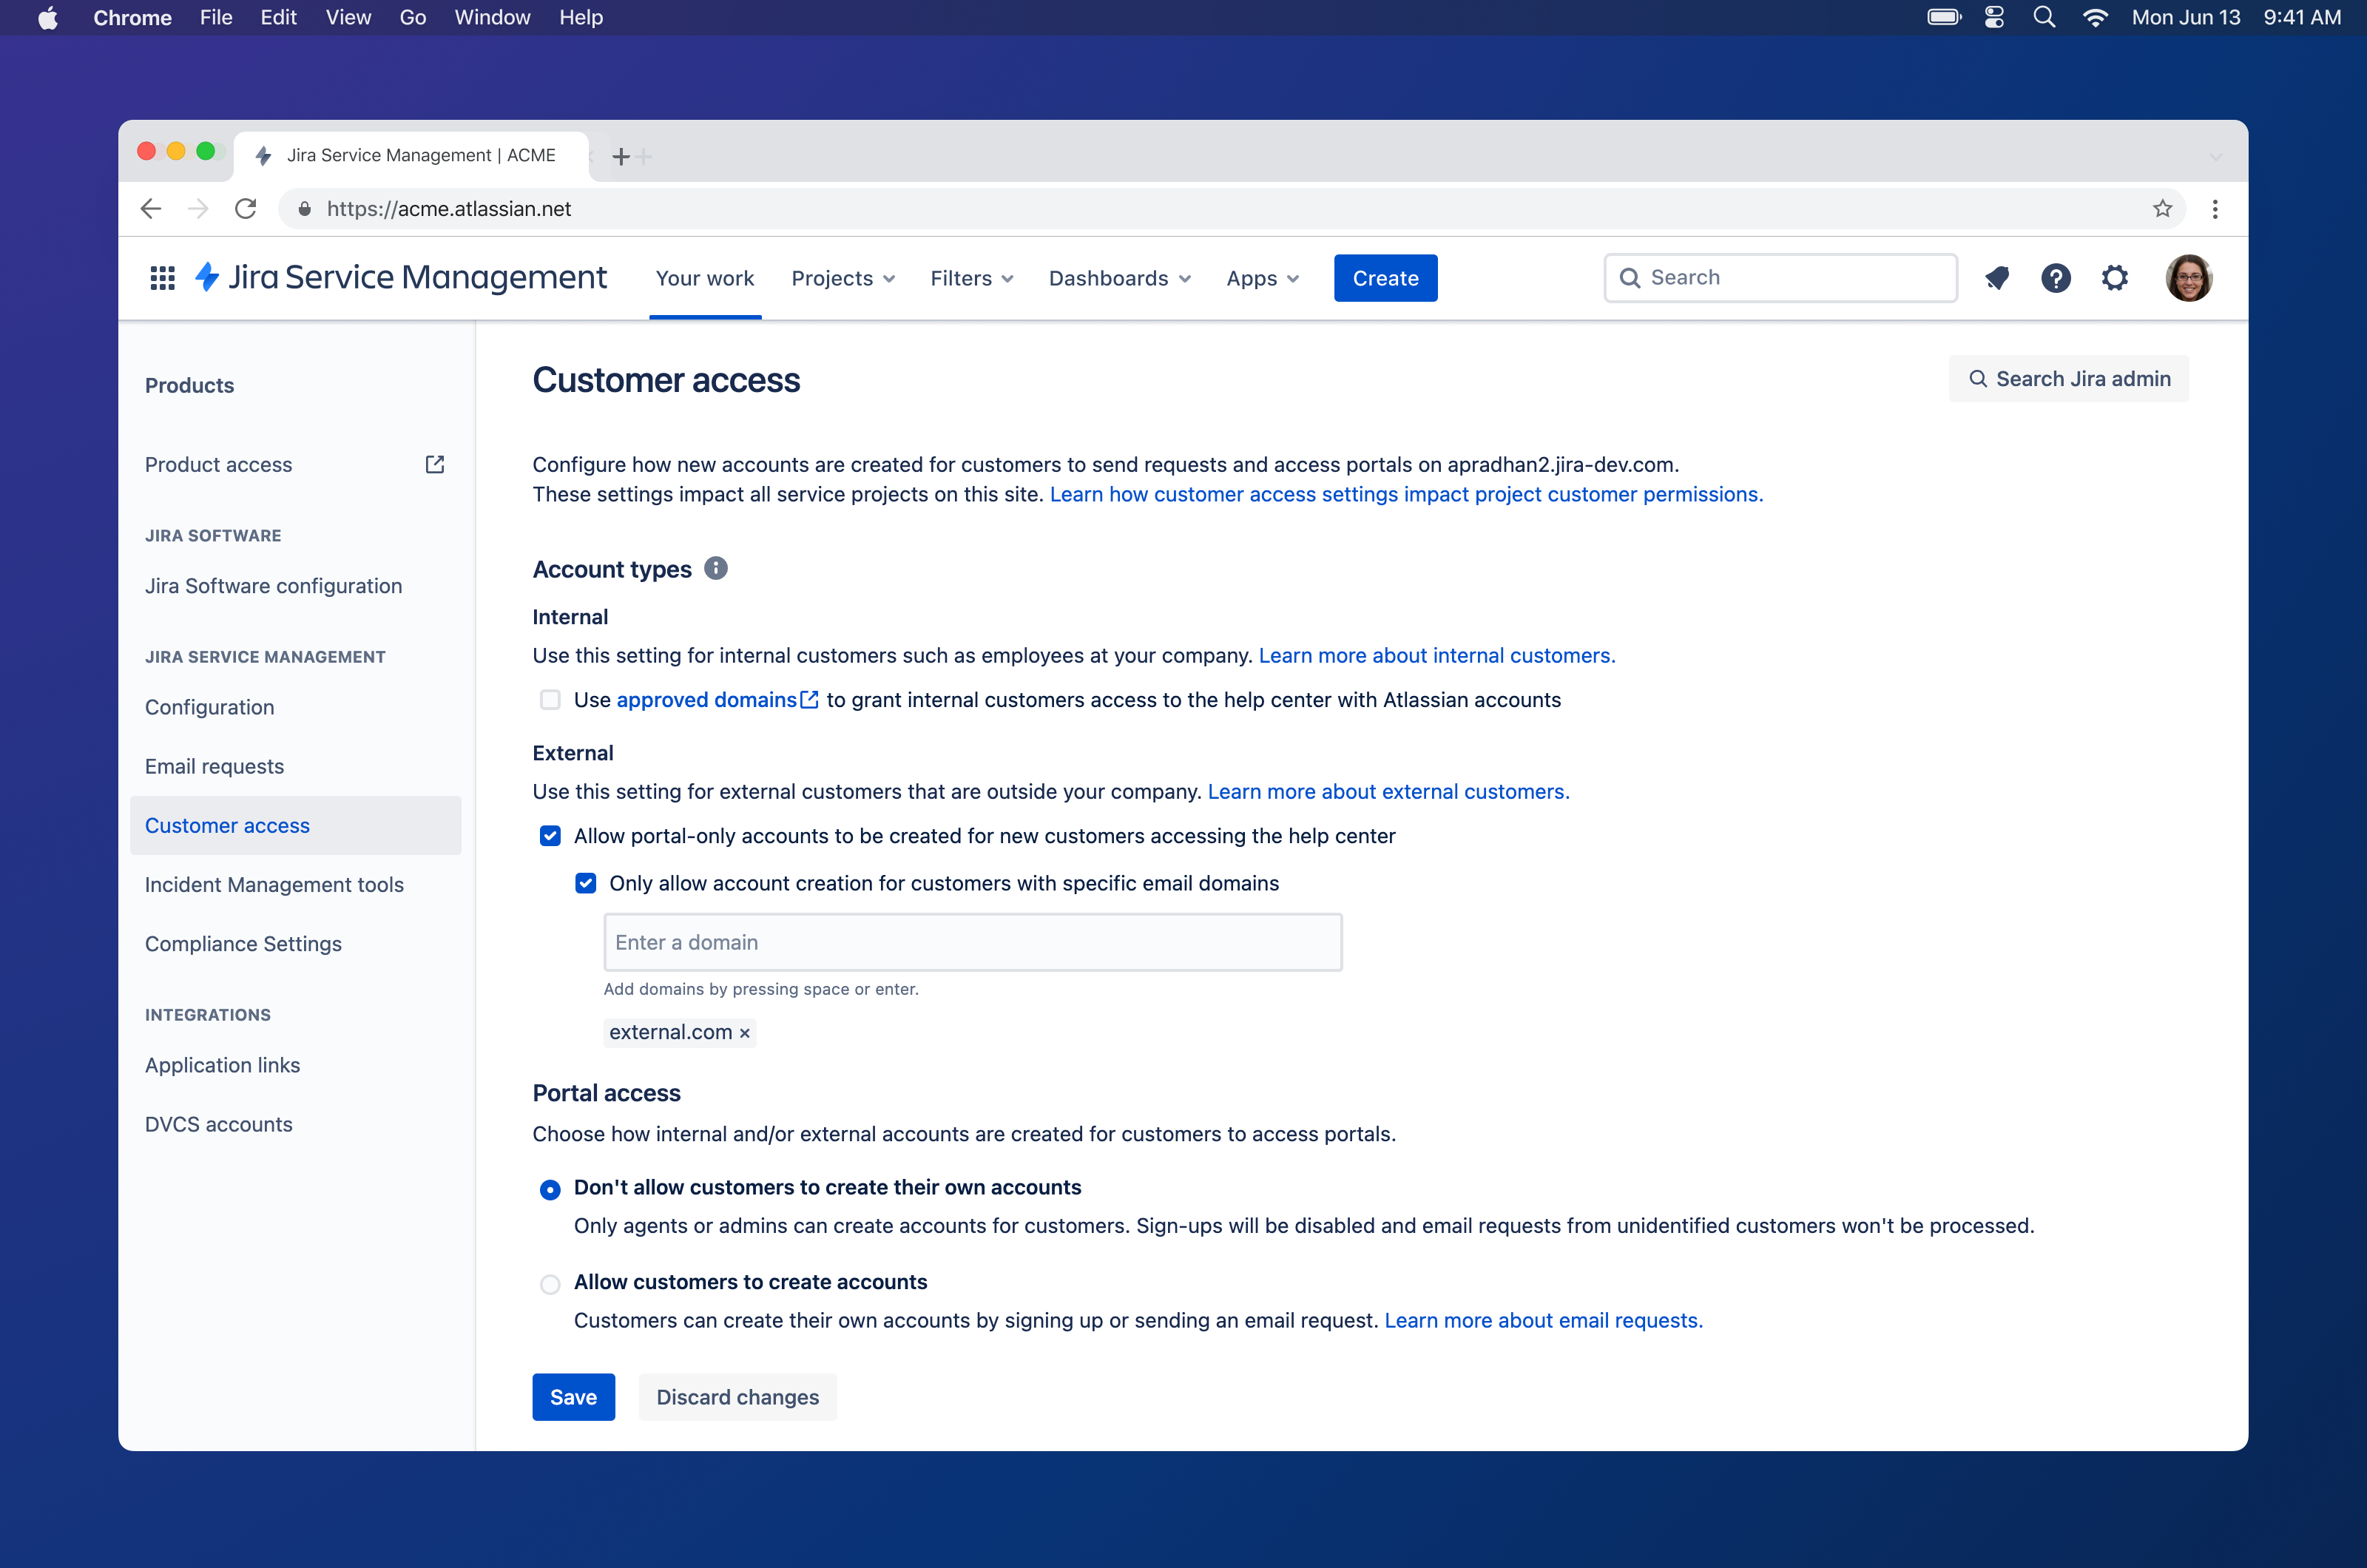Open the settings gear icon
2367x1568 pixels.
pyautogui.click(x=2114, y=278)
